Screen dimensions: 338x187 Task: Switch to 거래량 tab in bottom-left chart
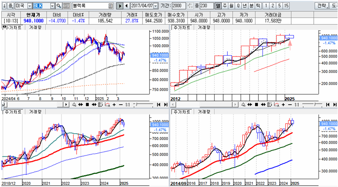pyautogui.click(x=35, y=112)
